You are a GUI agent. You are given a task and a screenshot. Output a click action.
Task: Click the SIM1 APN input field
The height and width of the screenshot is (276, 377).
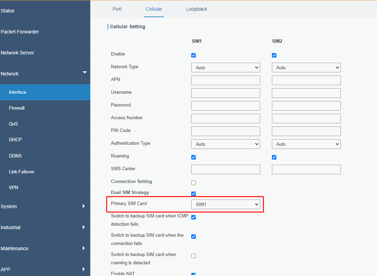[225, 80]
